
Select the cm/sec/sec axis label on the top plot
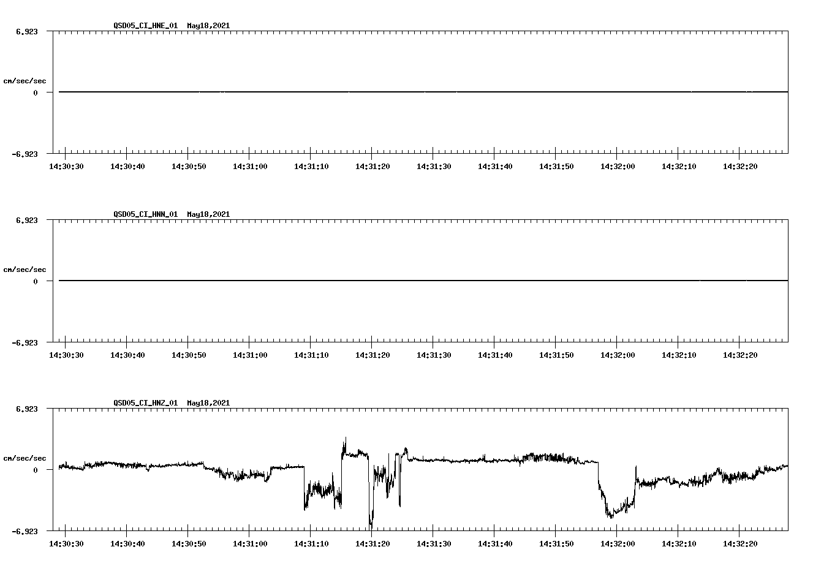(x=25, y=80)
